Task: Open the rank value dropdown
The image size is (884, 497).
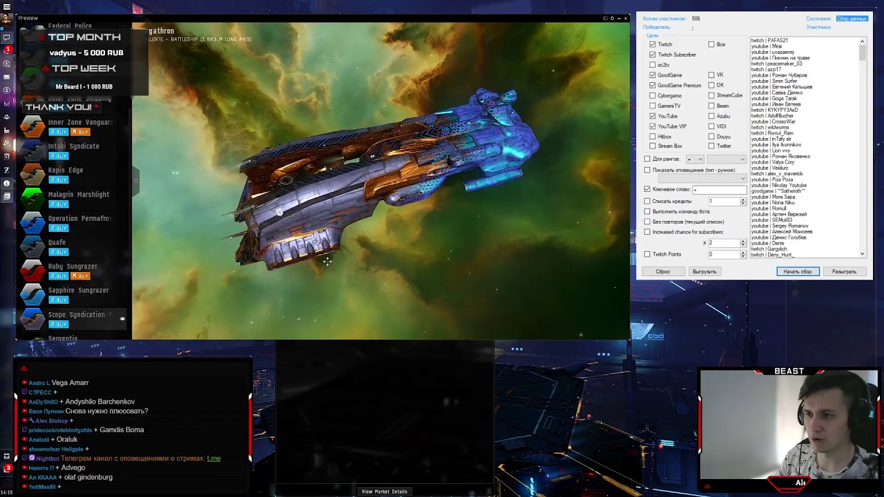Action: tap(727, 159)
